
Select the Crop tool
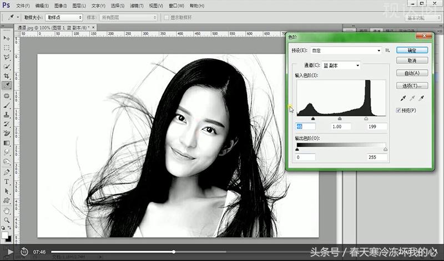click(x=7, y=76)
